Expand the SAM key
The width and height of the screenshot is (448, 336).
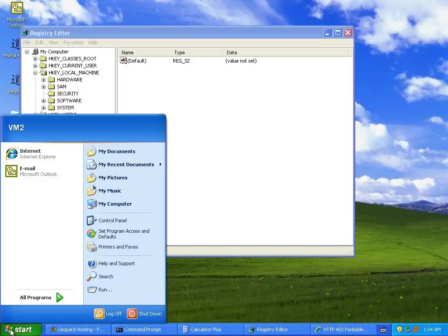pos(43,87)
